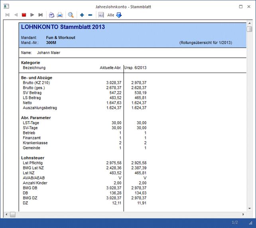
Task: Open the magnifier search tool
Action: pyautogui.click(x=71, y=15)
